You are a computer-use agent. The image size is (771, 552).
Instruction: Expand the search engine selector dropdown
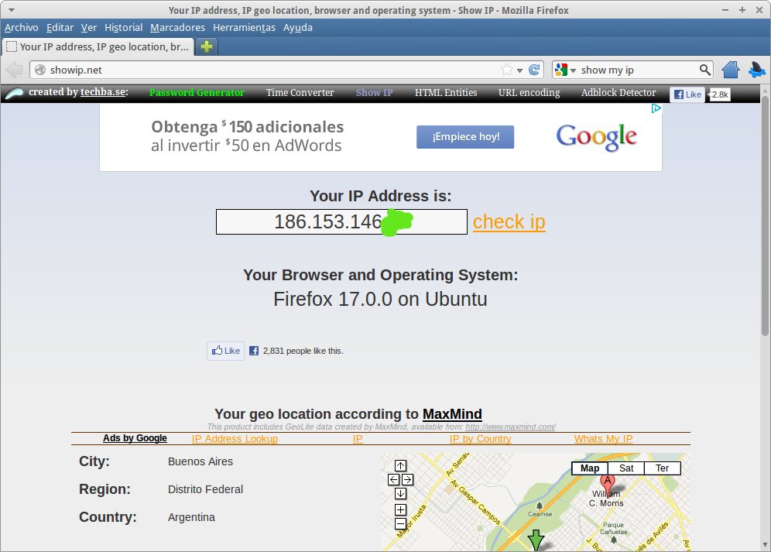point(573,70)
